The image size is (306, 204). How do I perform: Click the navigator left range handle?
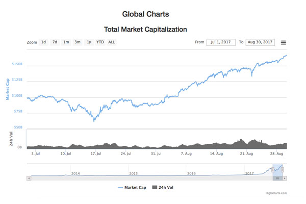coord(273,169)
